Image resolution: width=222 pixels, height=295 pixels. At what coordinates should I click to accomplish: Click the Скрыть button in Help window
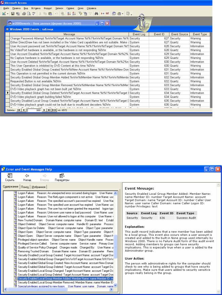pyautogui.click(x=10, y=177)
